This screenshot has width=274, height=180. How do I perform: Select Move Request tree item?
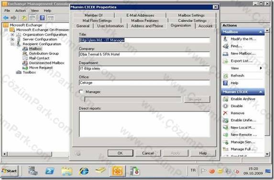tap(41, 67)
